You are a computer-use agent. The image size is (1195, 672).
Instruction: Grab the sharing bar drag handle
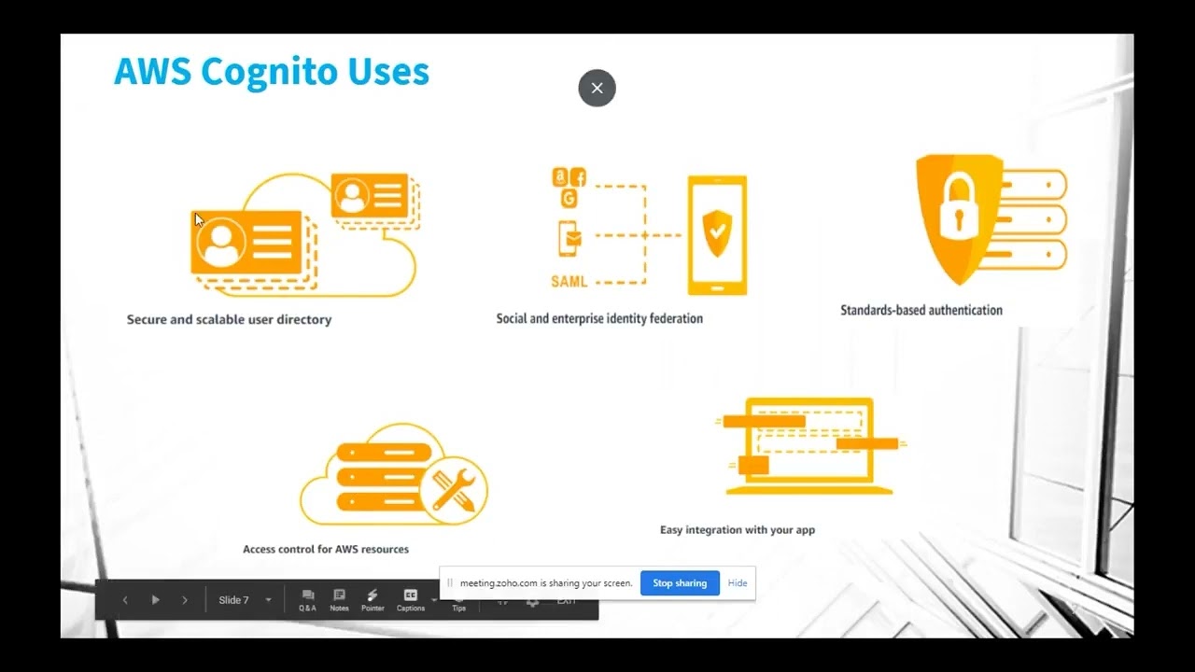coord(450,582)
